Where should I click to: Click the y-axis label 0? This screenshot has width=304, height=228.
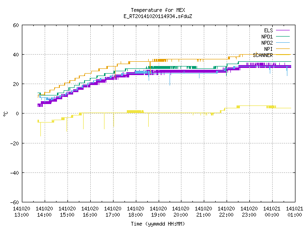click(x=17, y=114)
